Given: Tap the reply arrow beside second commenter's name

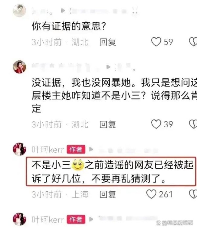Looking at the screenshot, I should pyautogui.click(x=108, y=67).
